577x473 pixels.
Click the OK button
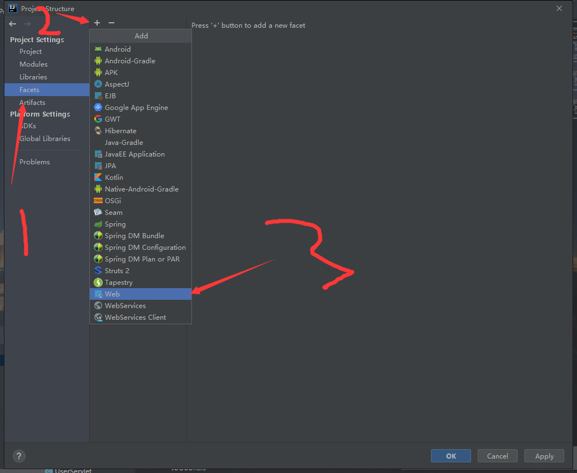click(451, 456)
